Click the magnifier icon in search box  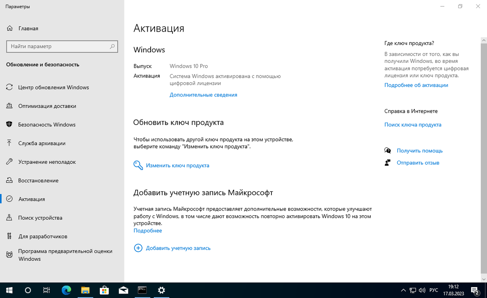pyautogui.click(x=112, y=47)
